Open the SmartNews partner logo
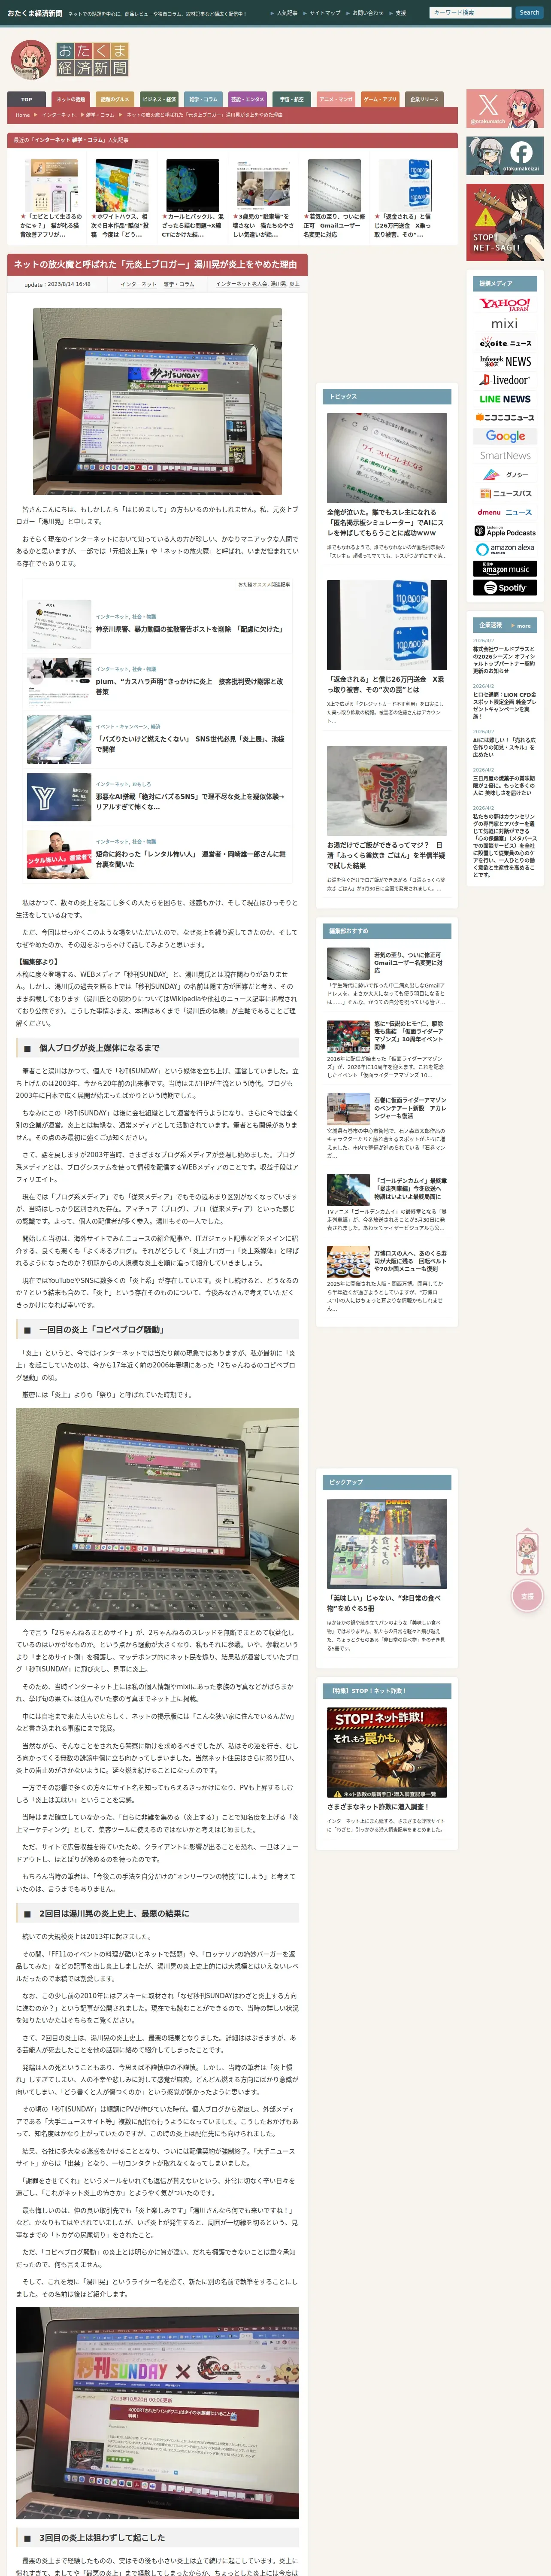This screenshot has width=551, height=2576. point(505,455)
